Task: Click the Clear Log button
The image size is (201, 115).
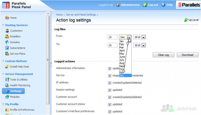Action: pos(163,55)
